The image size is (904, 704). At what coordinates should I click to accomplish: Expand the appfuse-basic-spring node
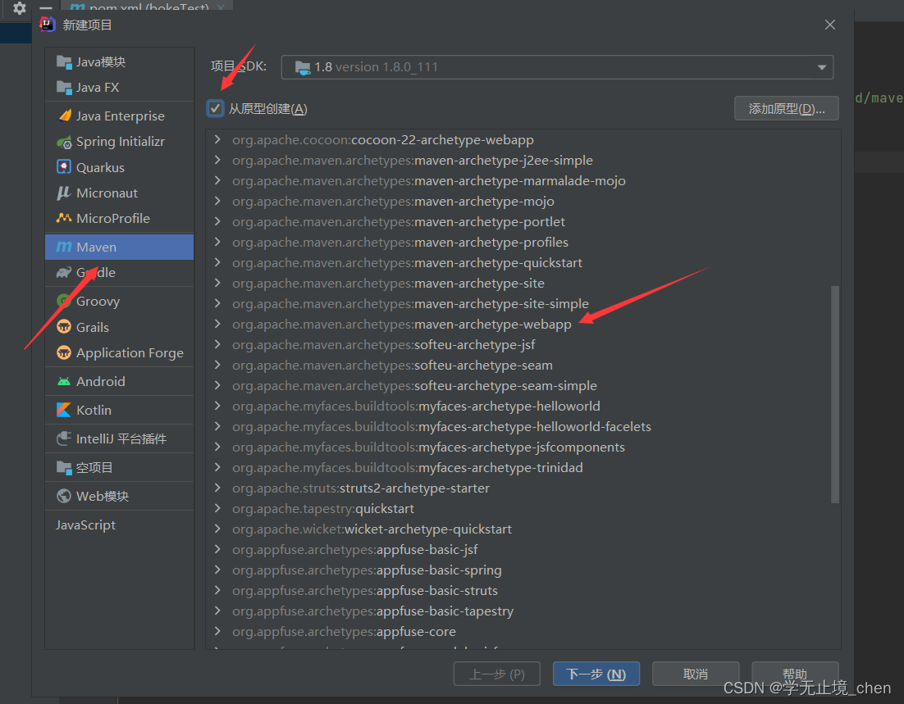(217, 570)
